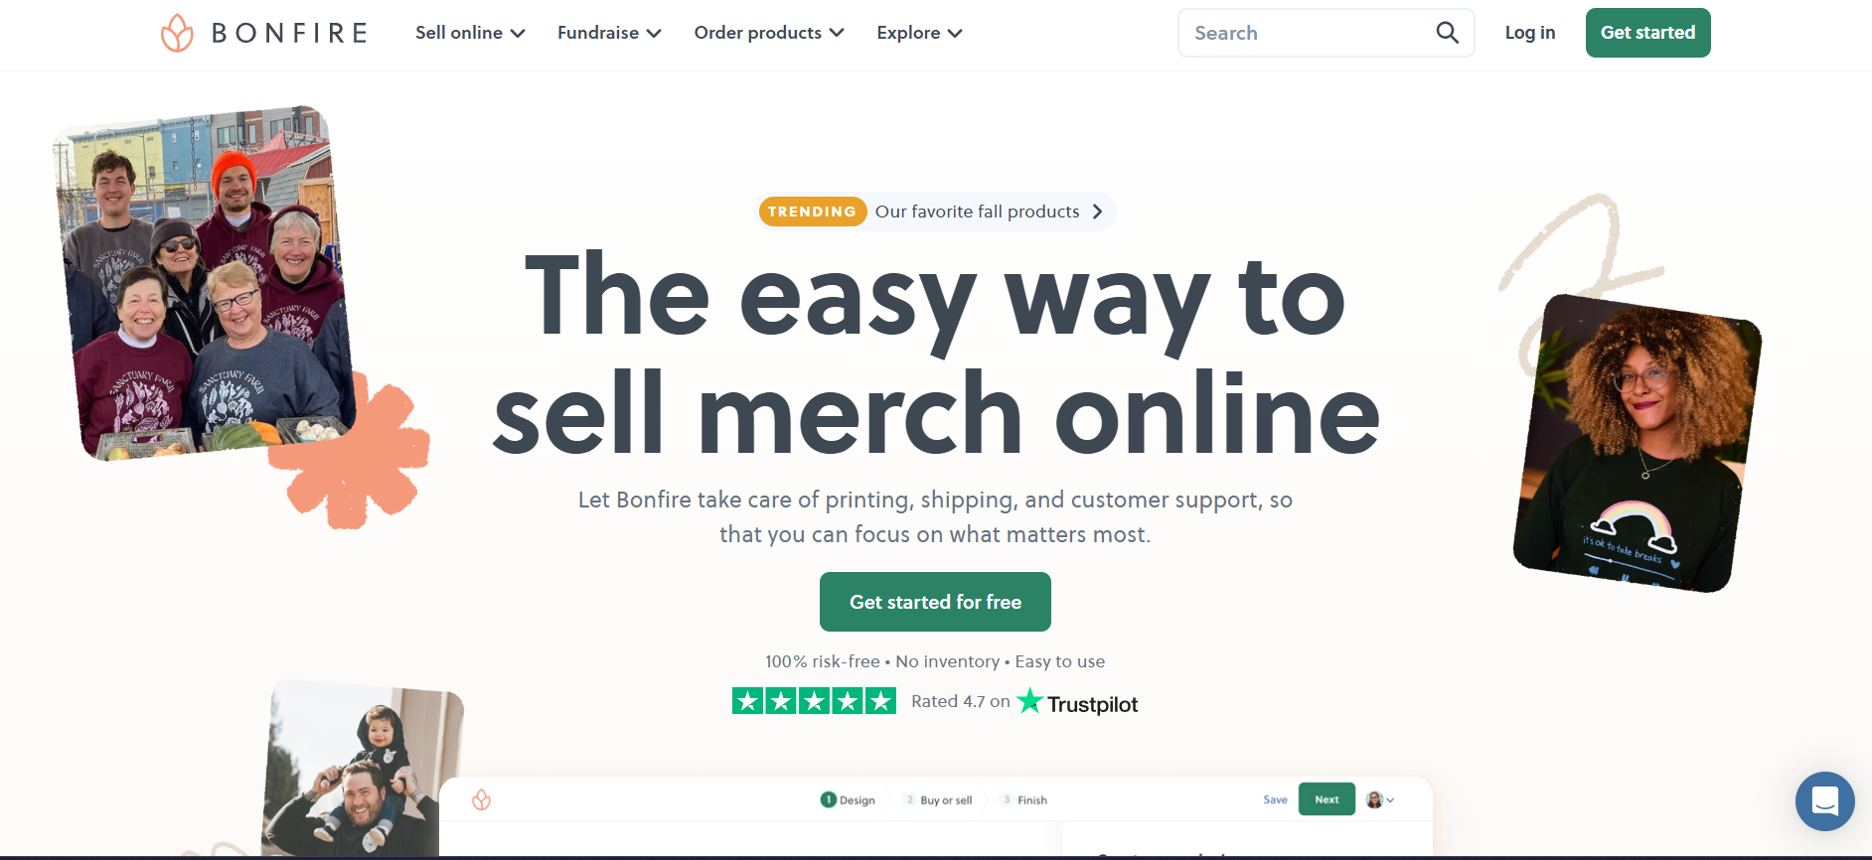This screenshot has width=1872, height=860.
Task: Click the small Bonfire logo in design preview
Action: point(482,799)
